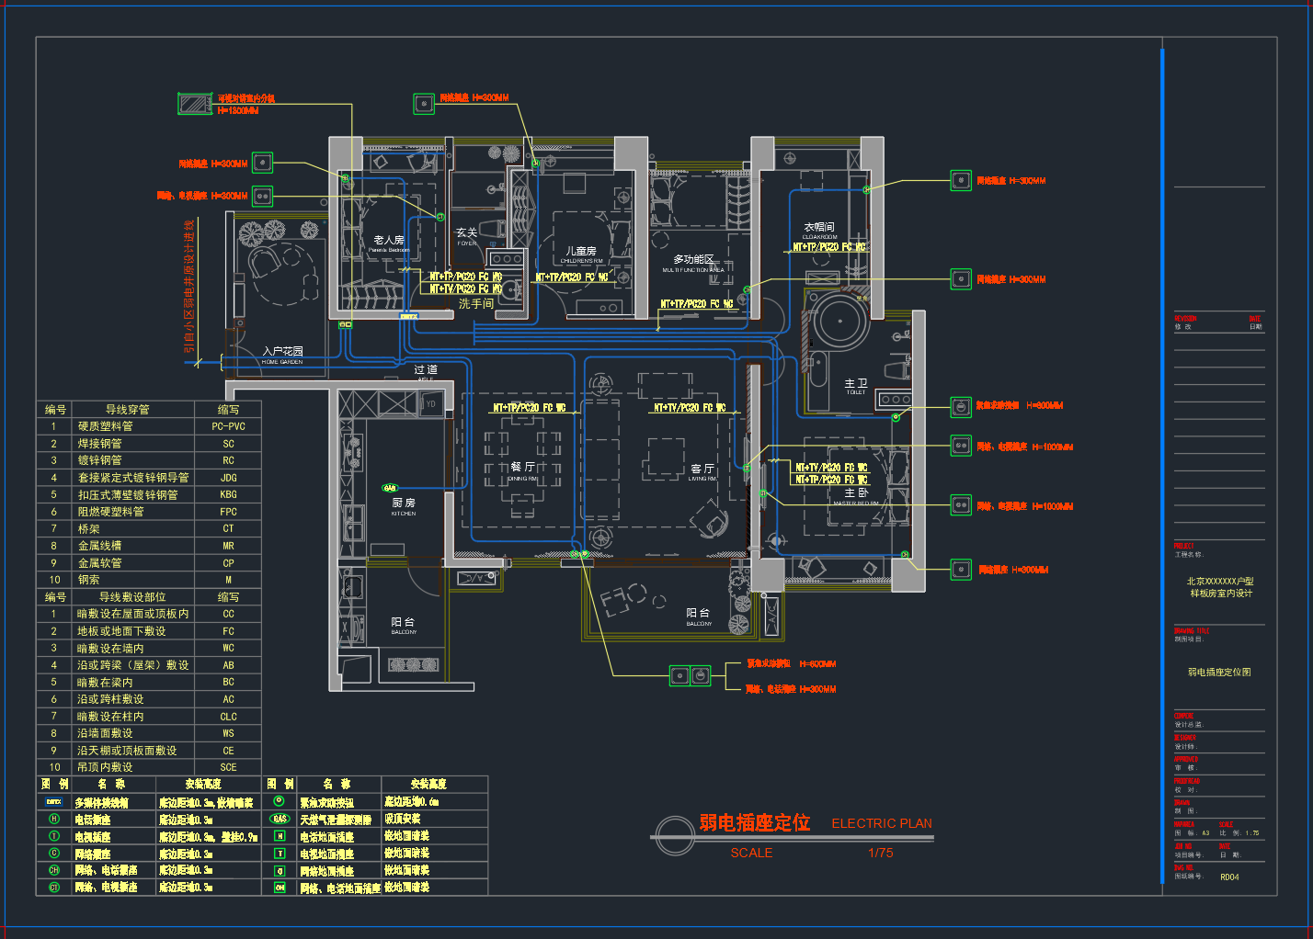Image resolution: width=1313 pixels, height=939 pixels.
Task: Select the PC-PVC abbreviation cell
Action: [x=228, y=426]
